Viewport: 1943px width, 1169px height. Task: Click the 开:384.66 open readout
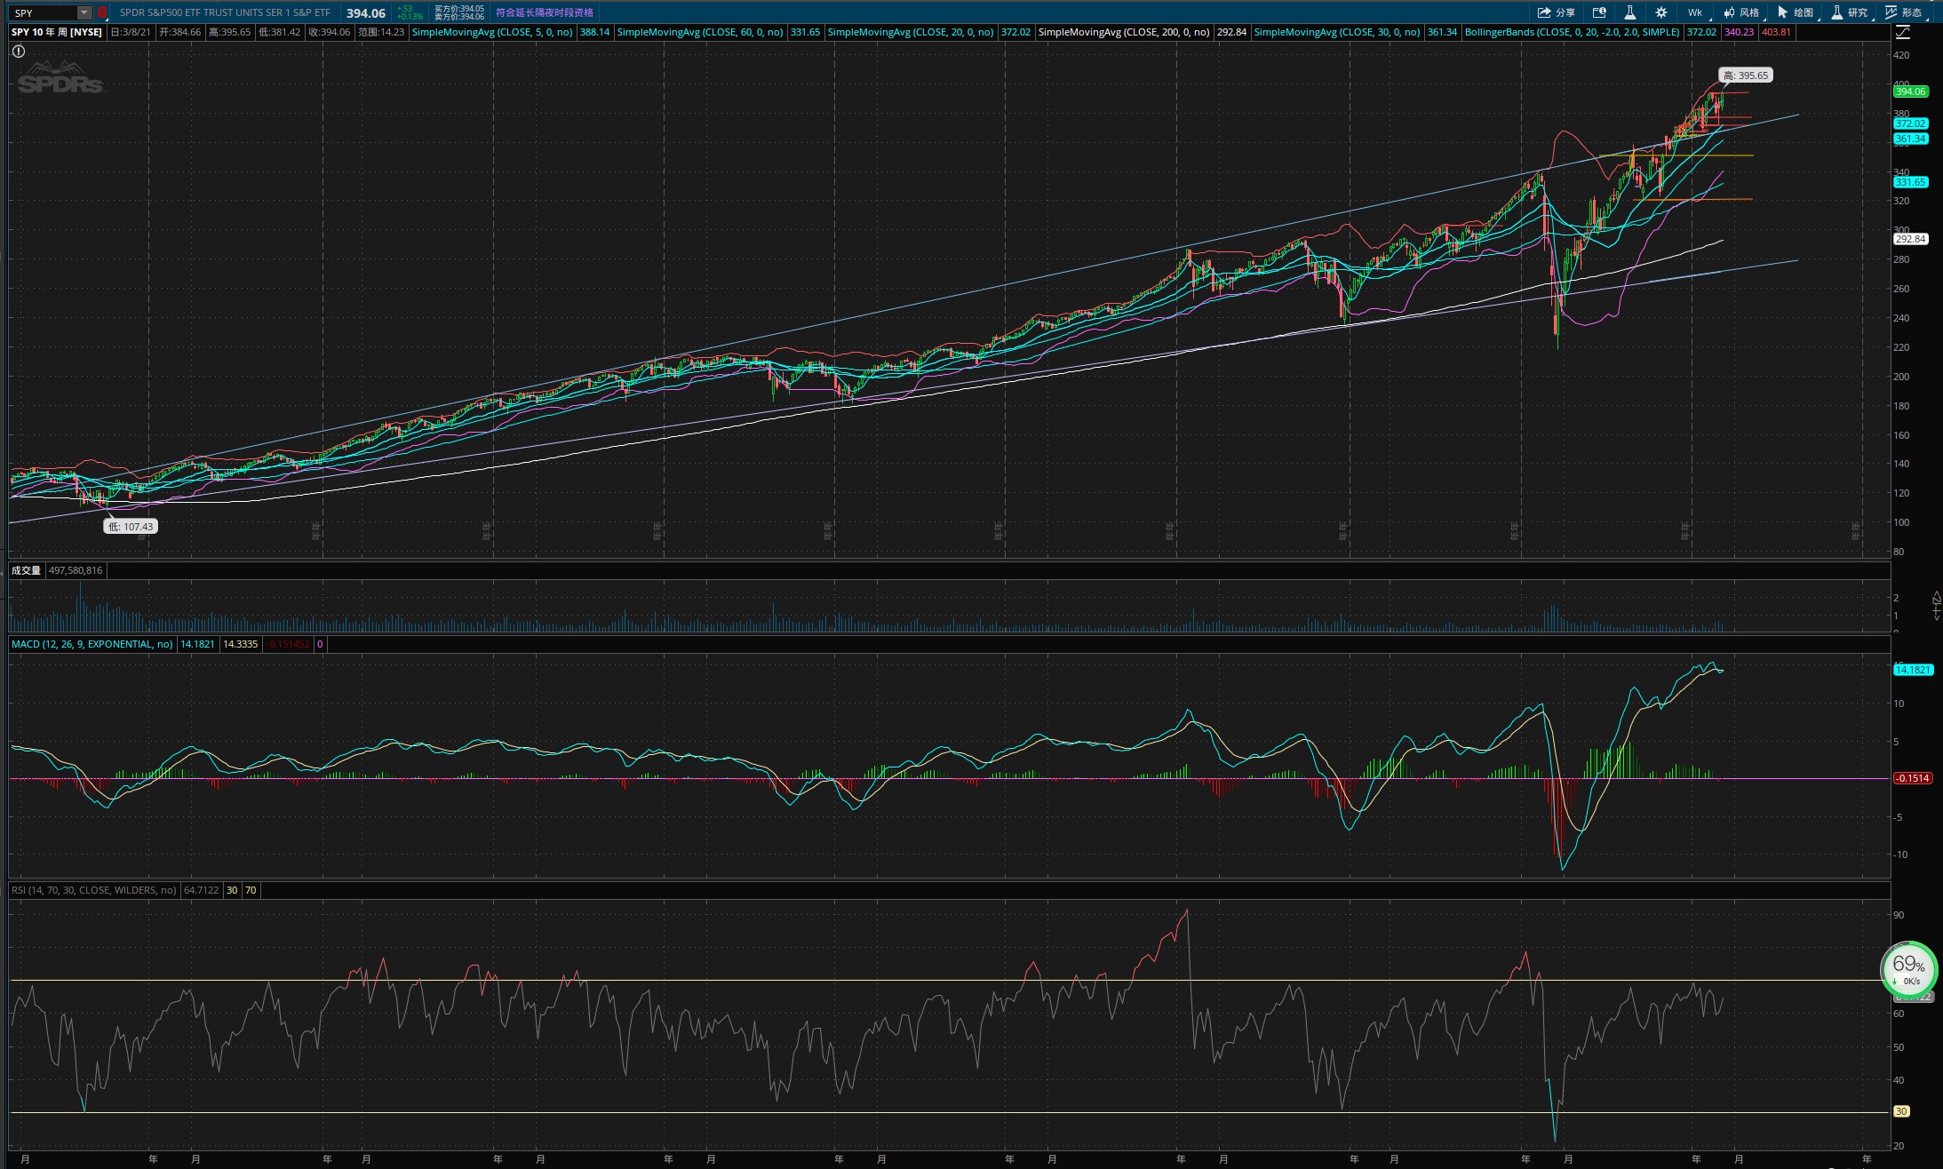[180, 32]
